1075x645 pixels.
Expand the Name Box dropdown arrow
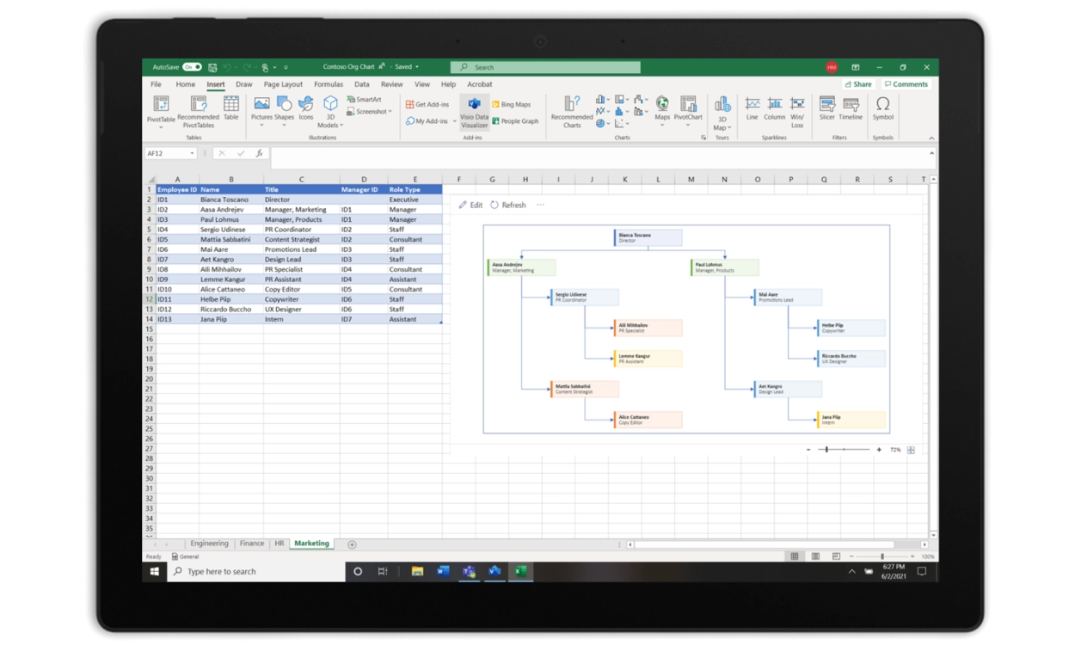(x=192, y=153)
